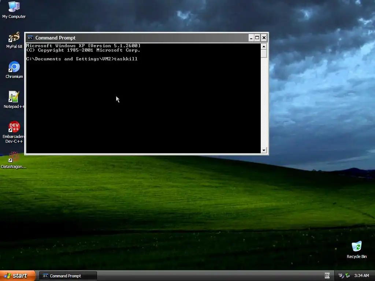Click the second system tray icon next to the clock
375x281 pixels.
348,276
